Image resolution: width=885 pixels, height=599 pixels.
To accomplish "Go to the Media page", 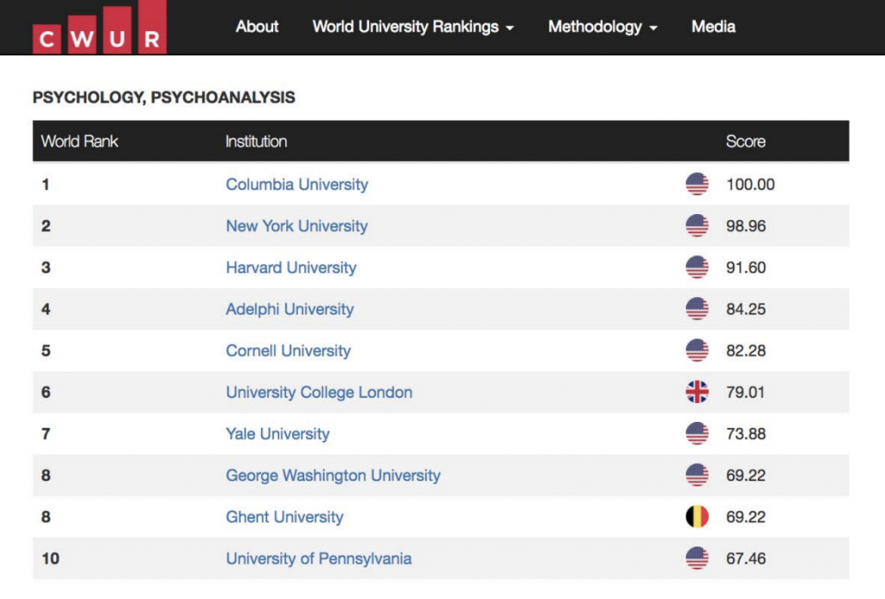I will 713,27.
